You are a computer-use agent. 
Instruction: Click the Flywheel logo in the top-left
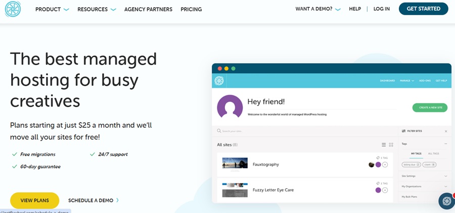point(13,9)
